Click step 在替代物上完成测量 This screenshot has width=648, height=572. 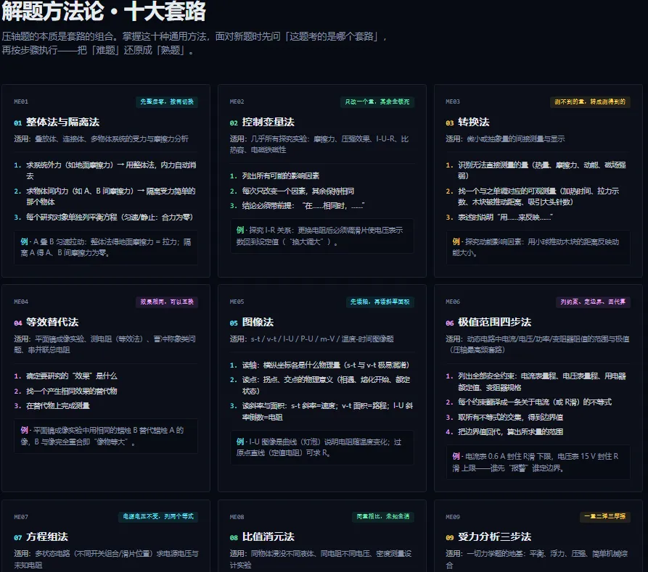coord(52,406)
